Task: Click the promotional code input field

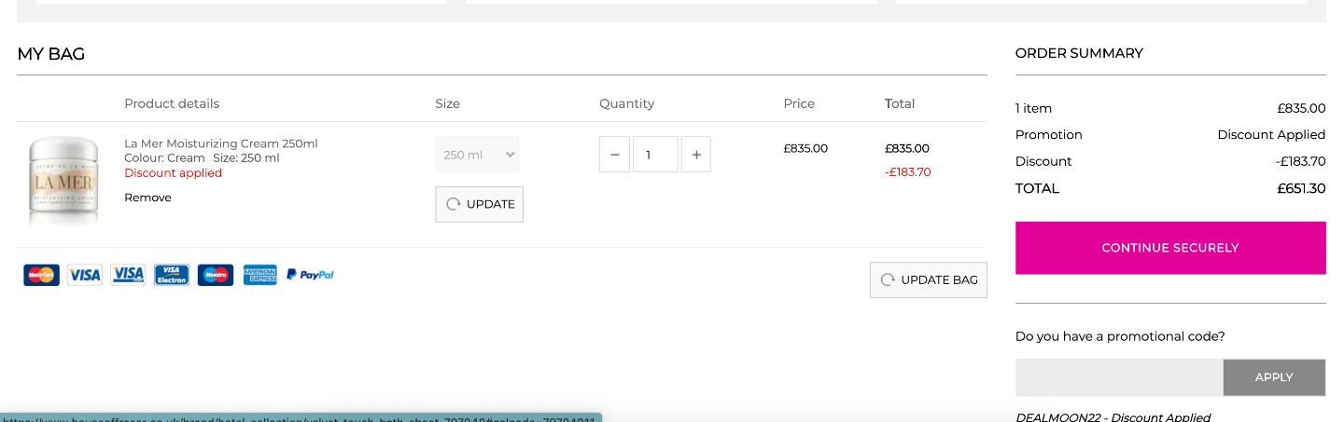Action: click(1119, 377)
